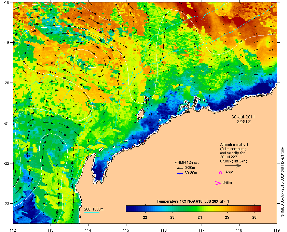This screenshot has height=232, width=287.
Task: Click the dark blue end of temperature colorbar
Action: [x=129, y=208]
